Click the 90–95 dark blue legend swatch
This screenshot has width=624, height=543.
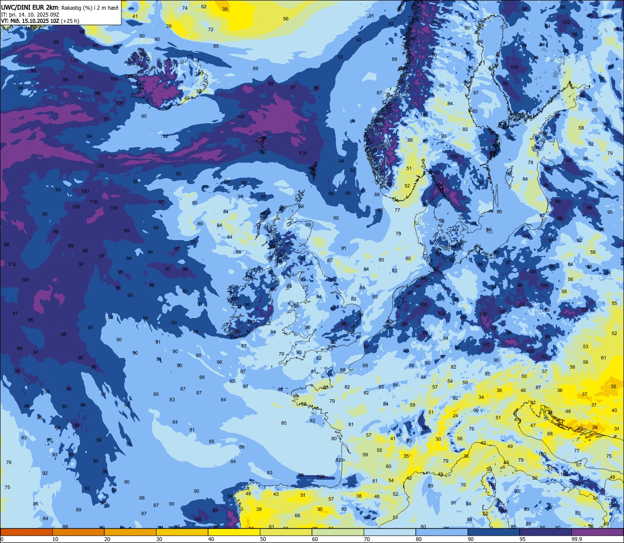click(x=493, y=532)
